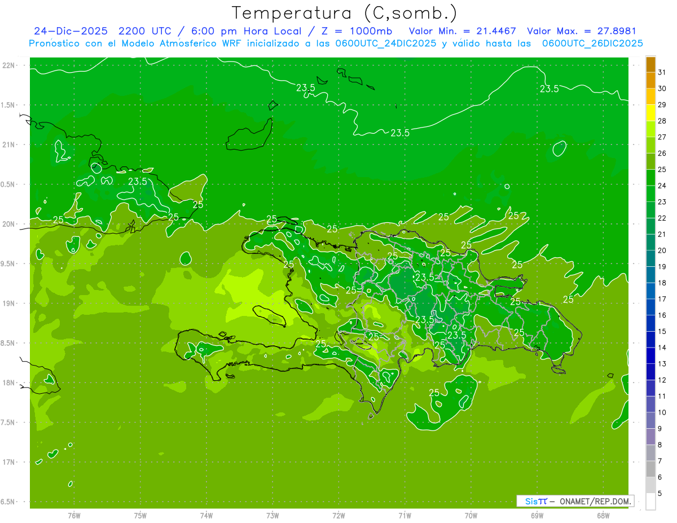Click 'Valor Max. = 27.8981'

click(582, 31)
